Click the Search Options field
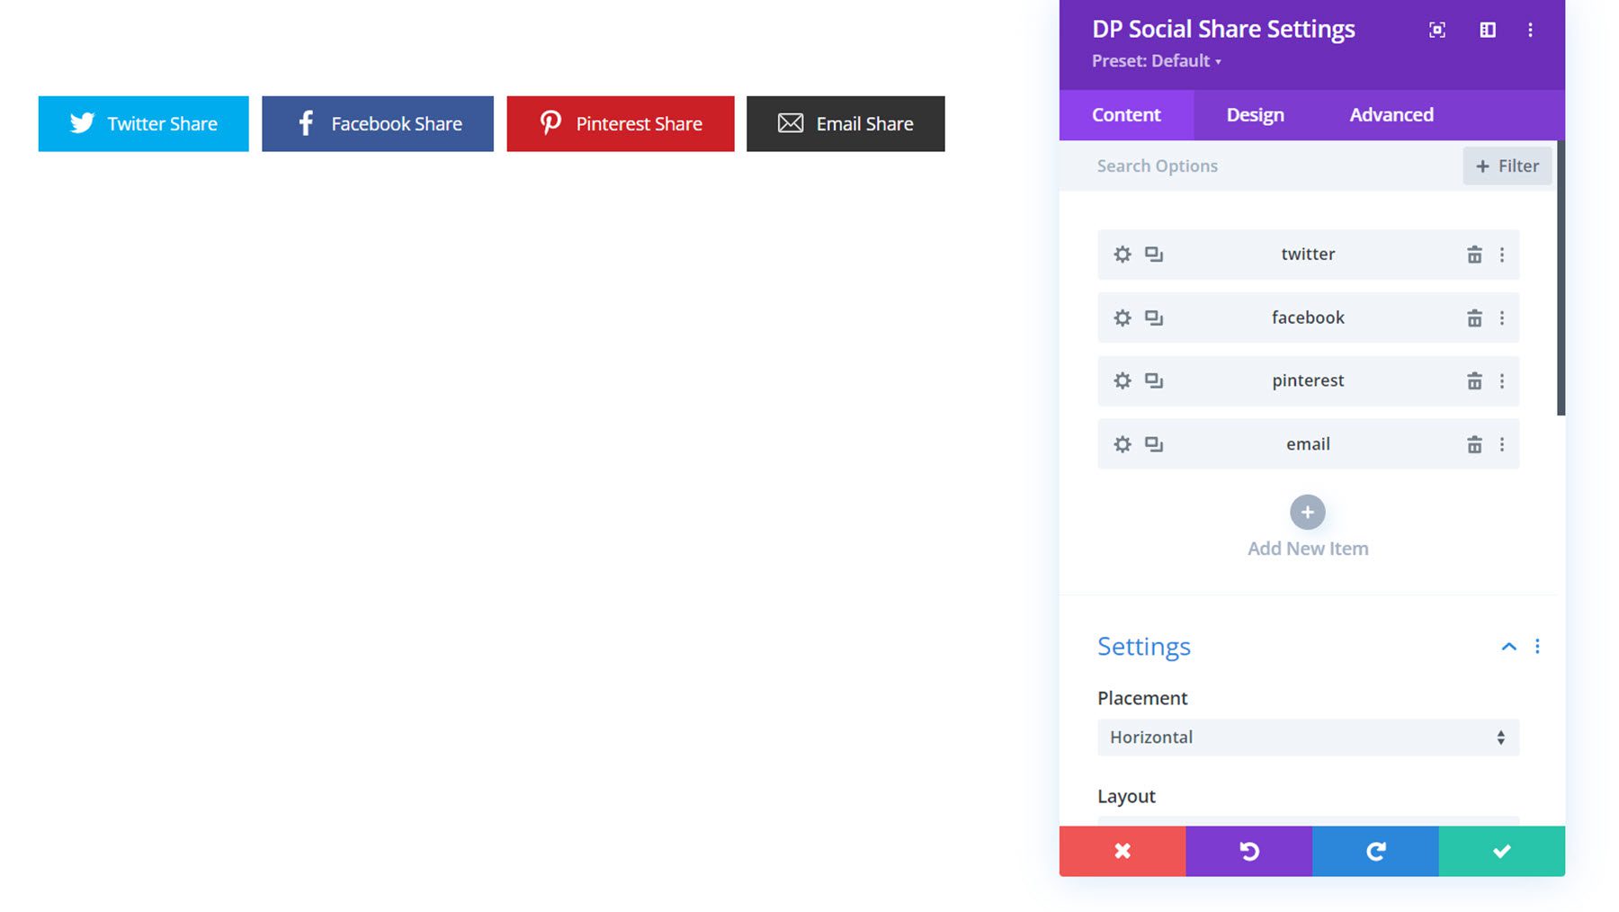Image resolution: width=1619 pixels, height=912 pixels. pyautogui.click(x=1196, y=165)
